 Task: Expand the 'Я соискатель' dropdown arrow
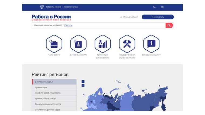coord(171,17)
